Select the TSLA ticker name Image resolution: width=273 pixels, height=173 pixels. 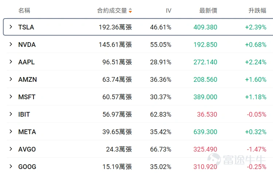[26, 27]
